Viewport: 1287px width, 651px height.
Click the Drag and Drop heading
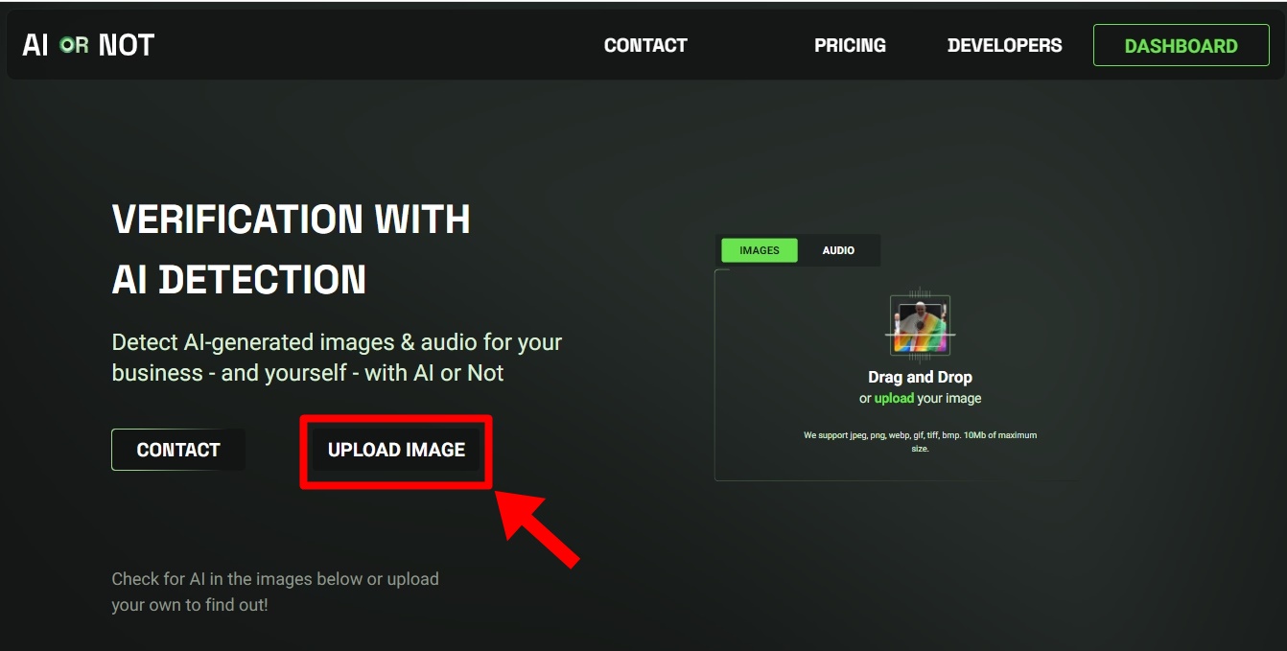[x=920, y=377]
